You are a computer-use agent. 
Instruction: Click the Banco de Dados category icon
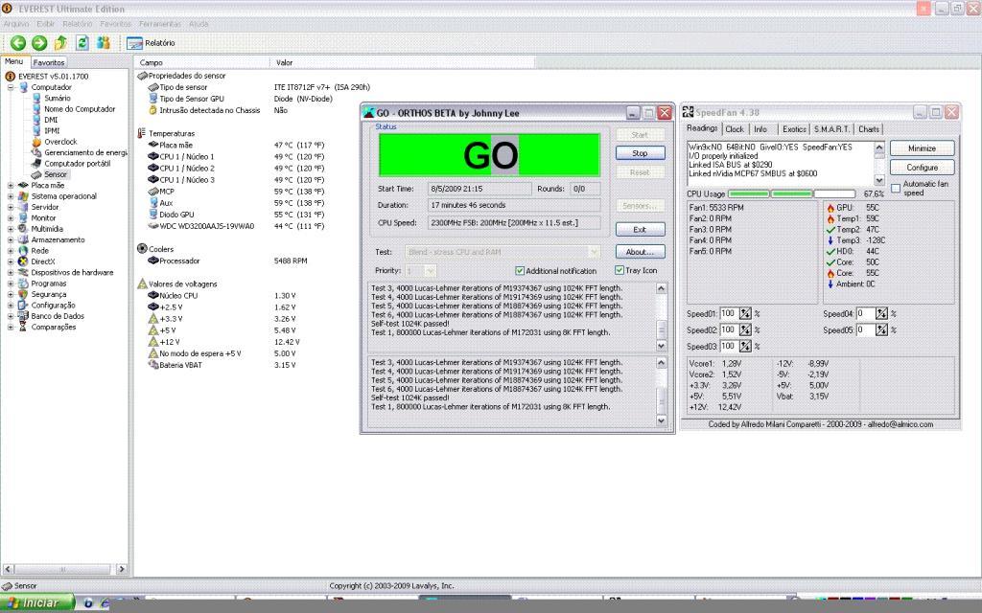(24, 316)
